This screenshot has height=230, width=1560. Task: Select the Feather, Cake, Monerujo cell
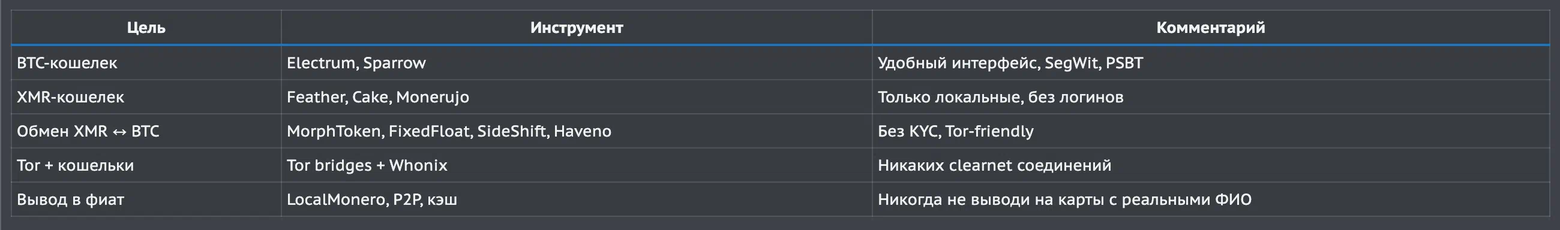pyautogui.click(x=577, y=97)
